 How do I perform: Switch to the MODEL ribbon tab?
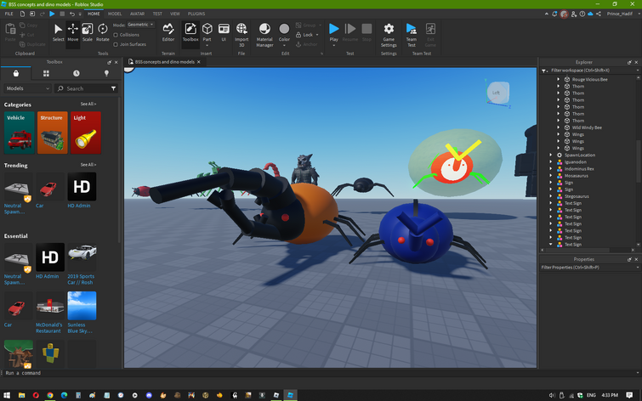coord(115,14)
